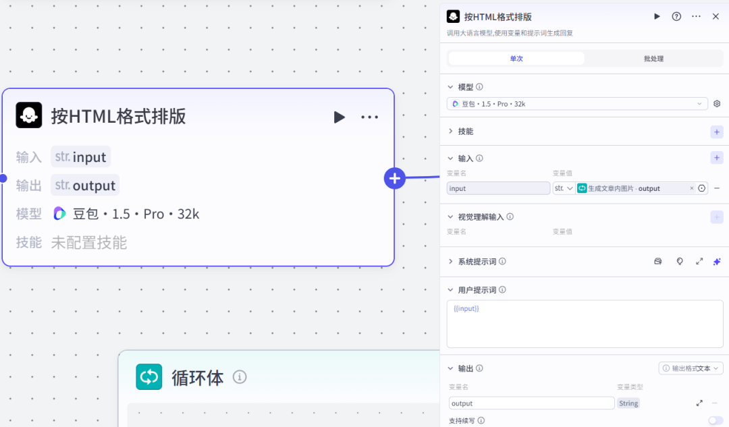Viewport: 729px width, 427px height.
Task: Collapse the 用户提示词 section
Action: click(x=450, y=290)
